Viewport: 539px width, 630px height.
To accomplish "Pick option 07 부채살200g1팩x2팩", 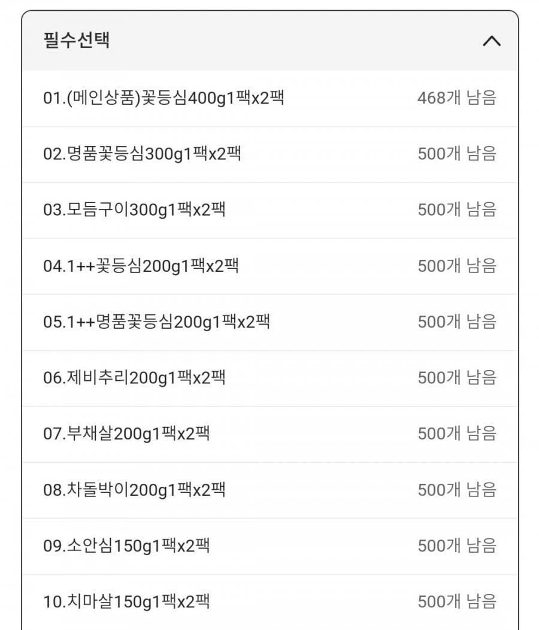I will coord(126,434).
